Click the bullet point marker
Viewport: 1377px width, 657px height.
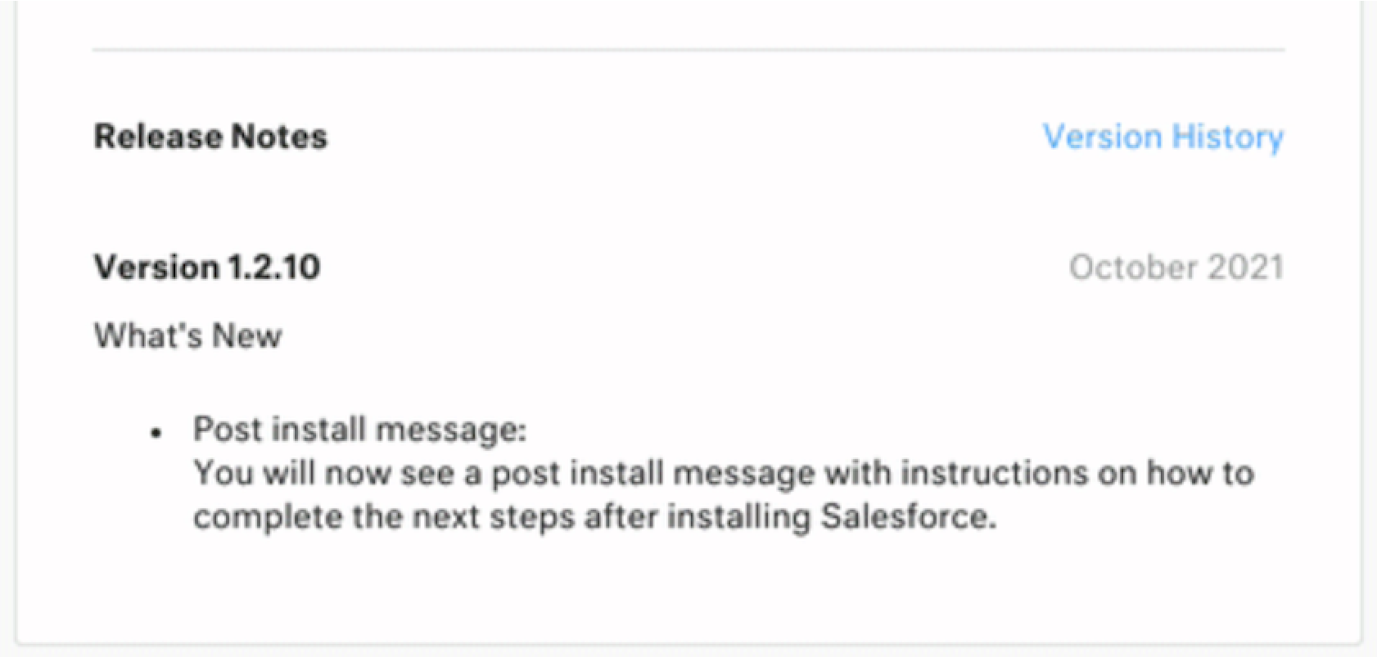156,433
